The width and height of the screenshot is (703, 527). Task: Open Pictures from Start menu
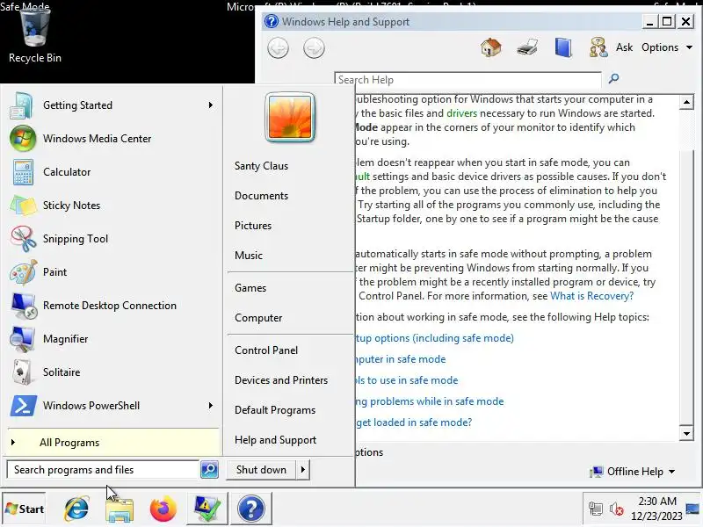point(253,226)
